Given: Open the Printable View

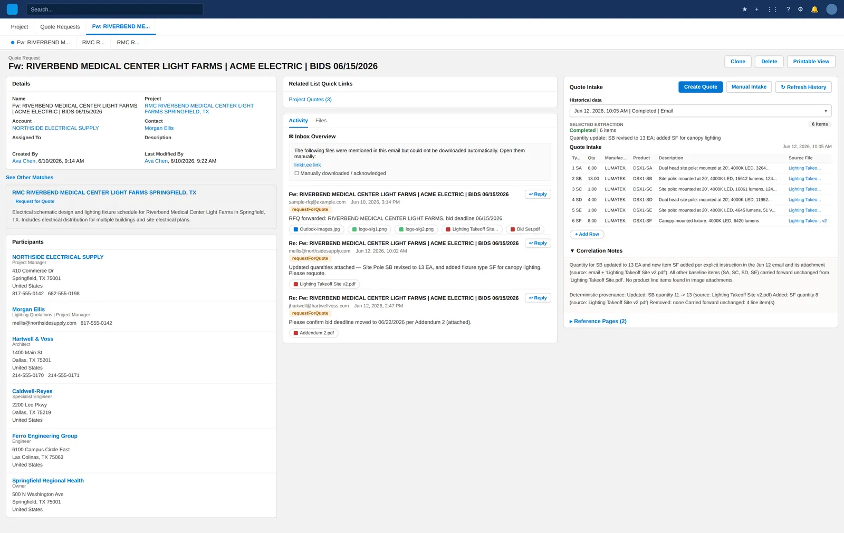Looking at the screenshot, I should point(811,62).
